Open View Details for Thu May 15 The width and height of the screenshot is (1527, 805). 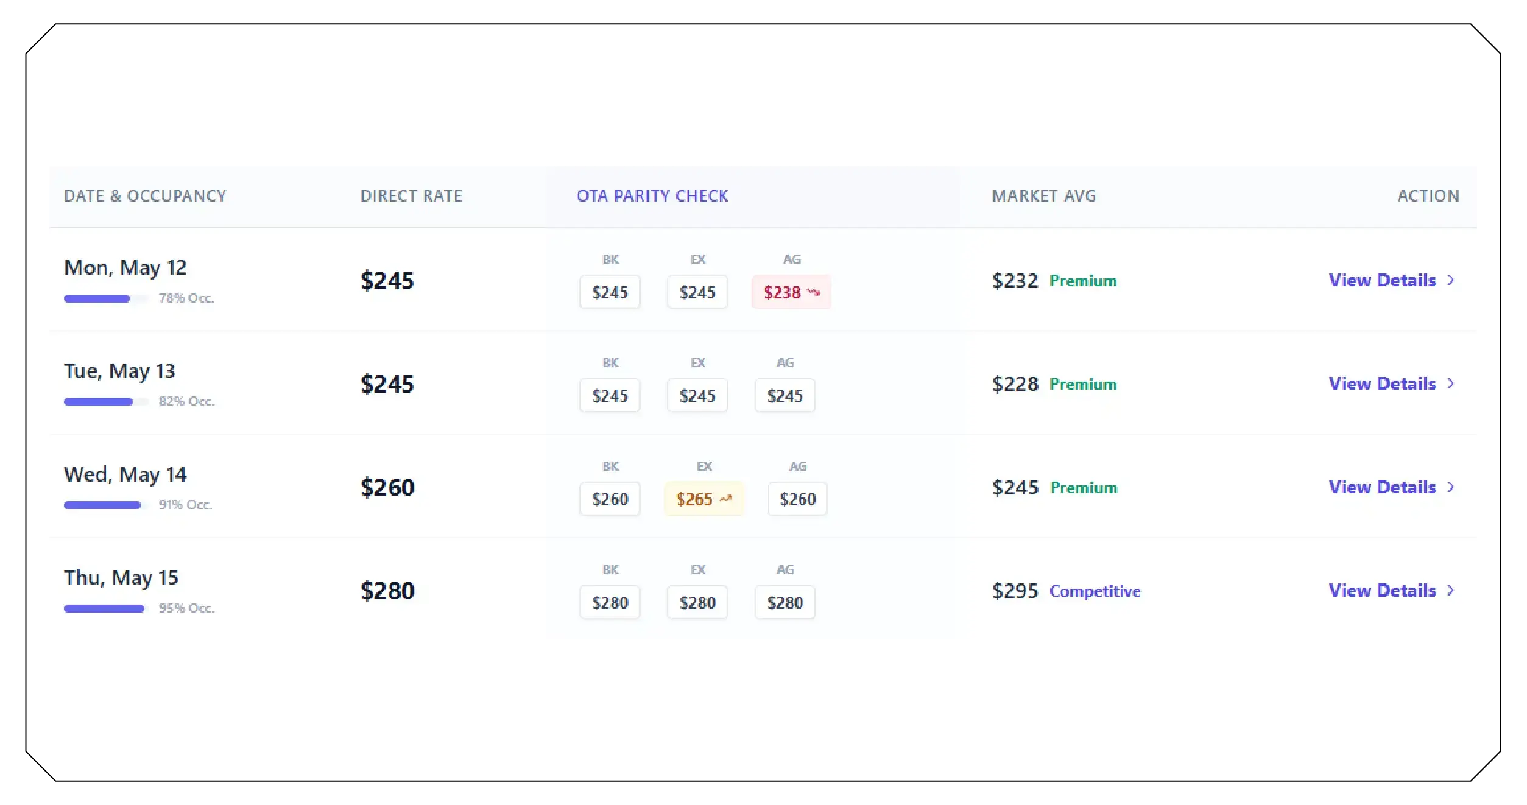pos(1383,591)
